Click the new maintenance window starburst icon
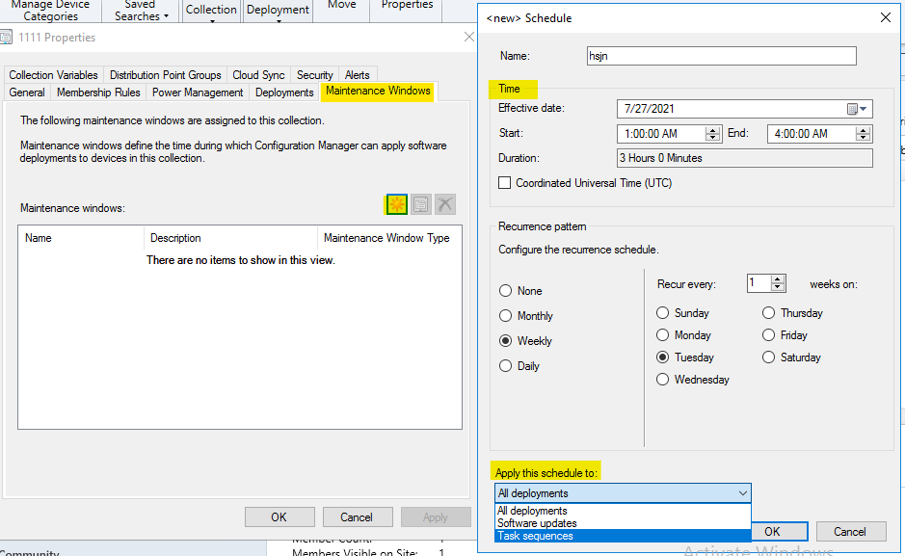905x556 pixels. [x=396, y=204]
